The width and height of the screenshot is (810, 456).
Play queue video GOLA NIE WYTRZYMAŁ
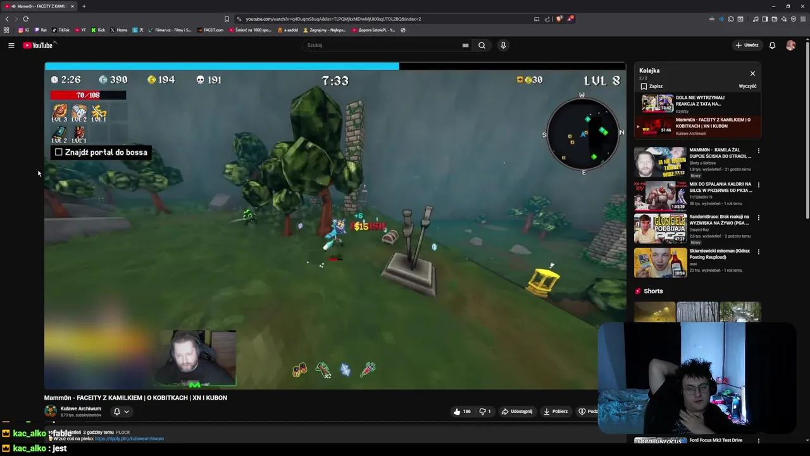click(698, 104)
